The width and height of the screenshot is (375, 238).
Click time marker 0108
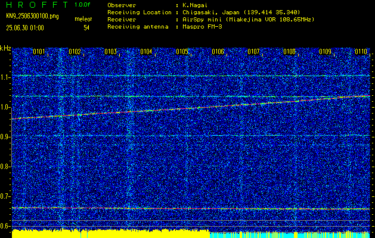tap(289, 52)
